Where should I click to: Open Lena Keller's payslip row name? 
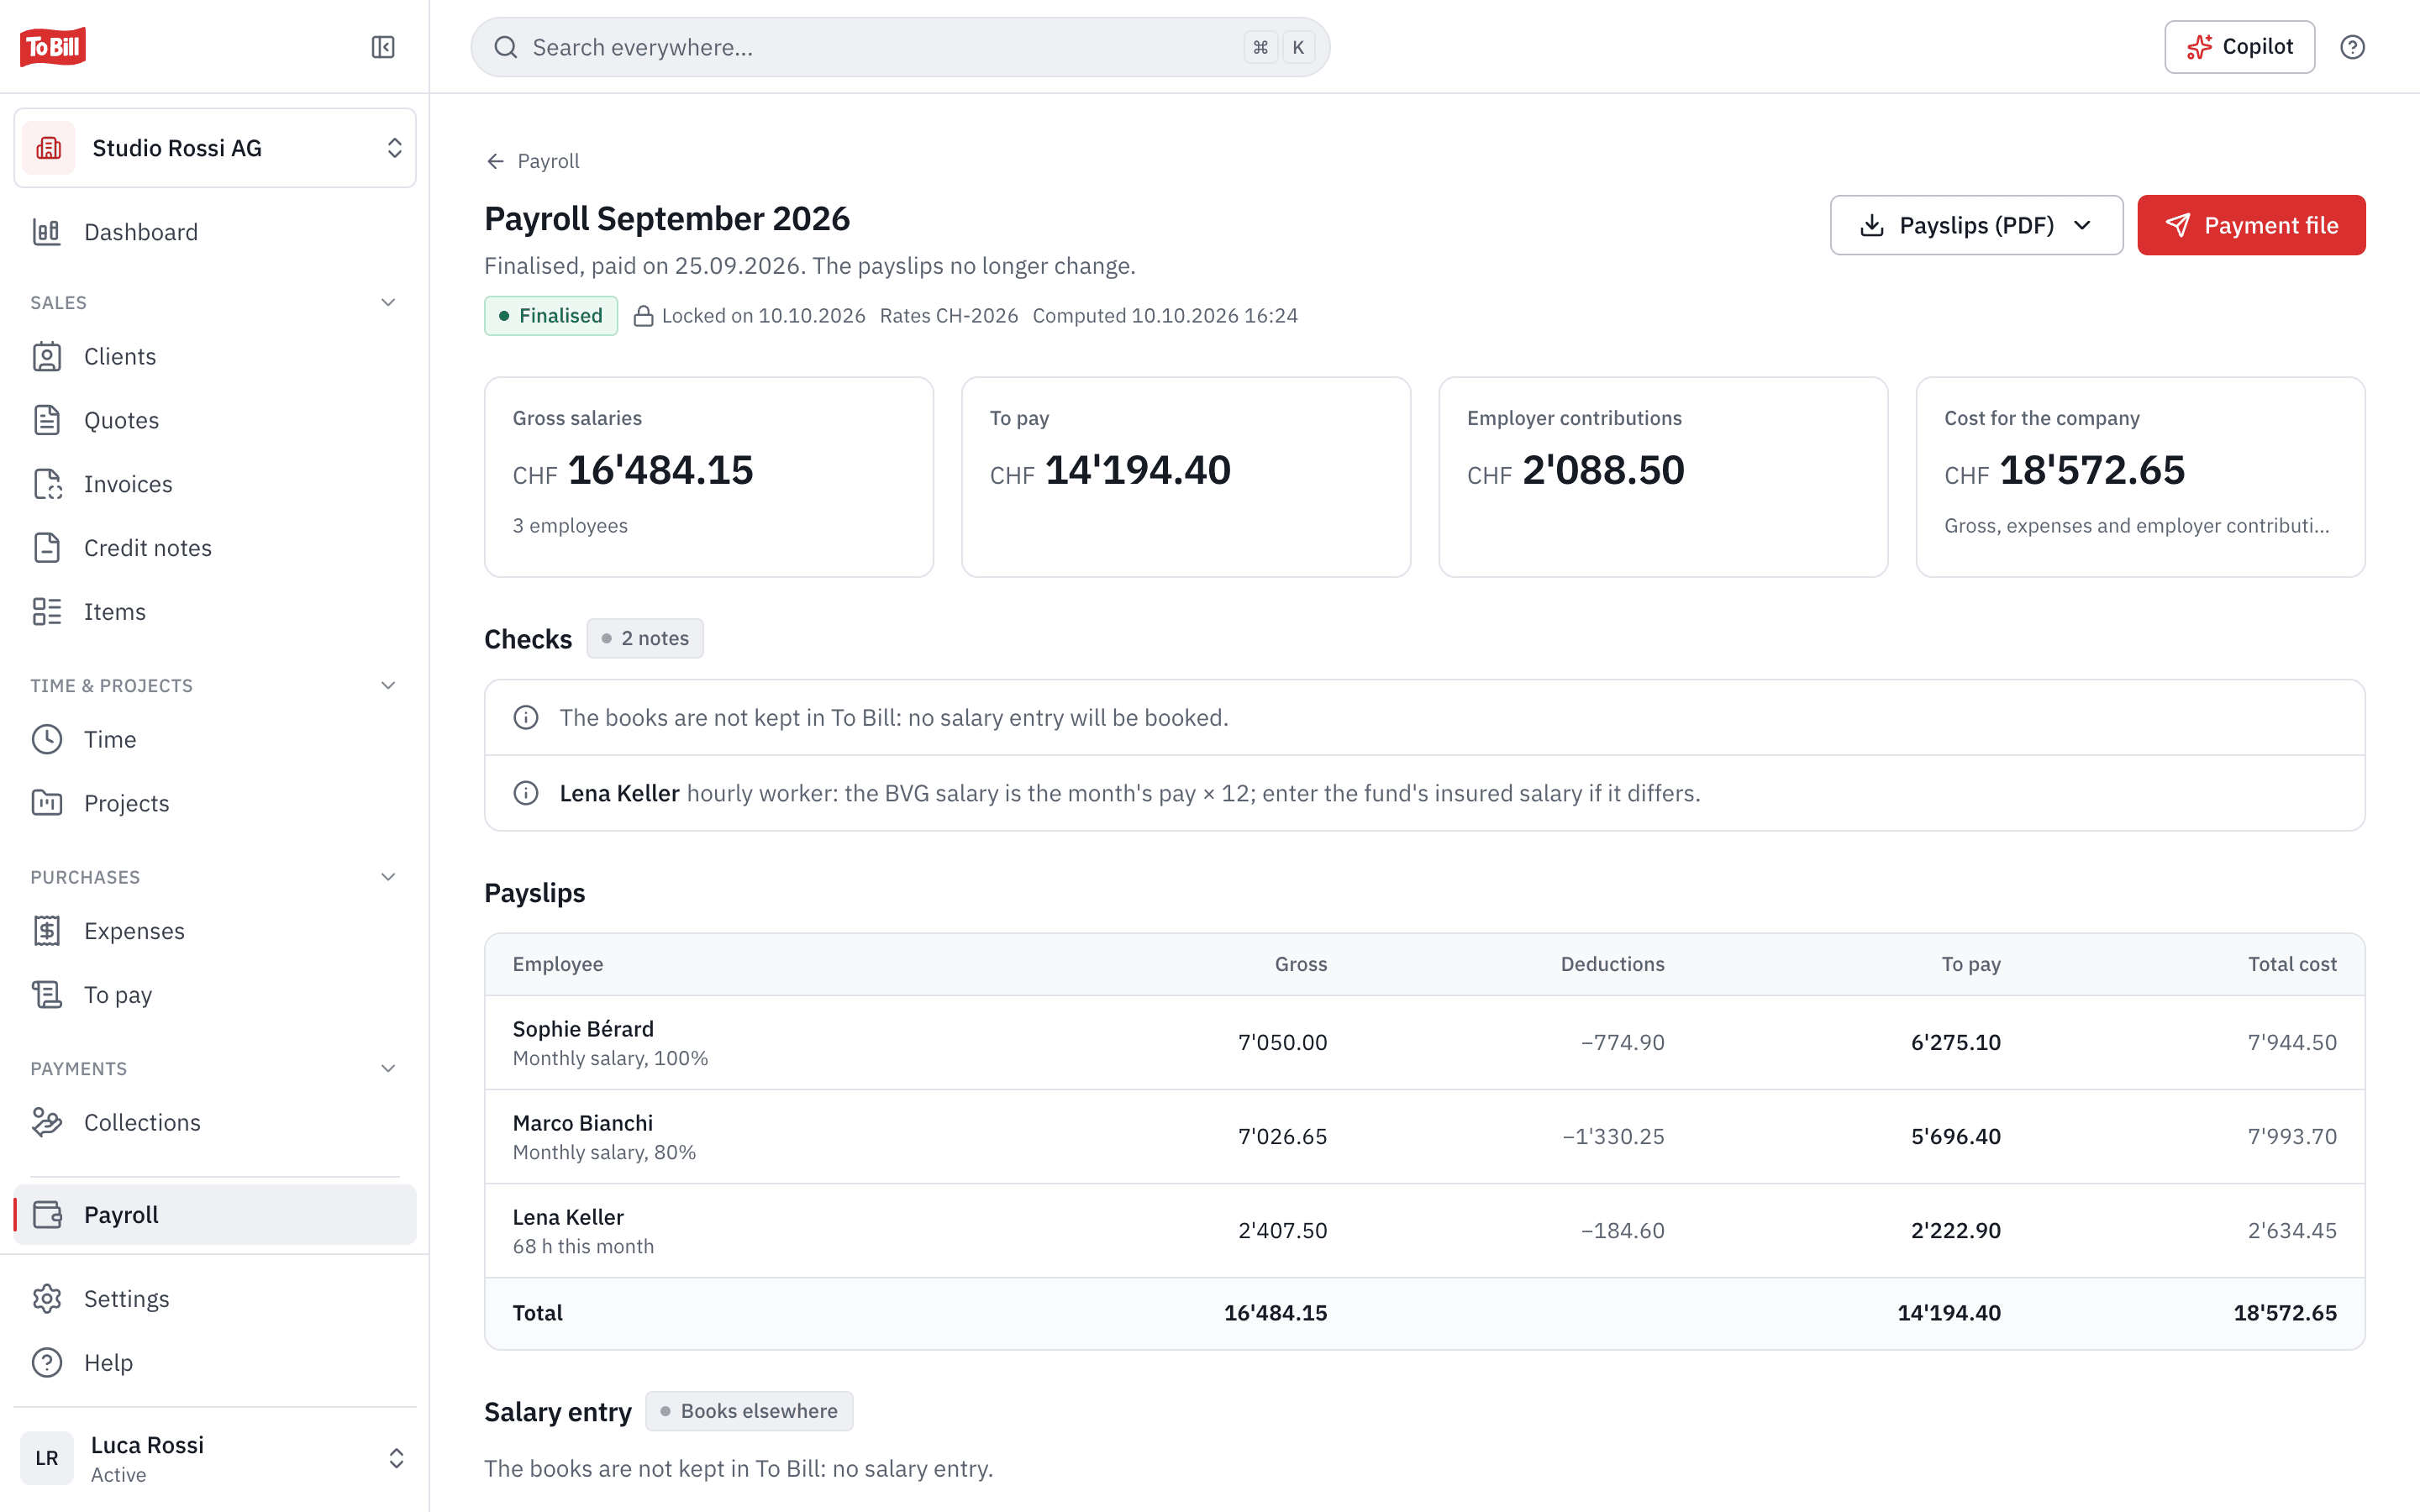click(568, 1217)
